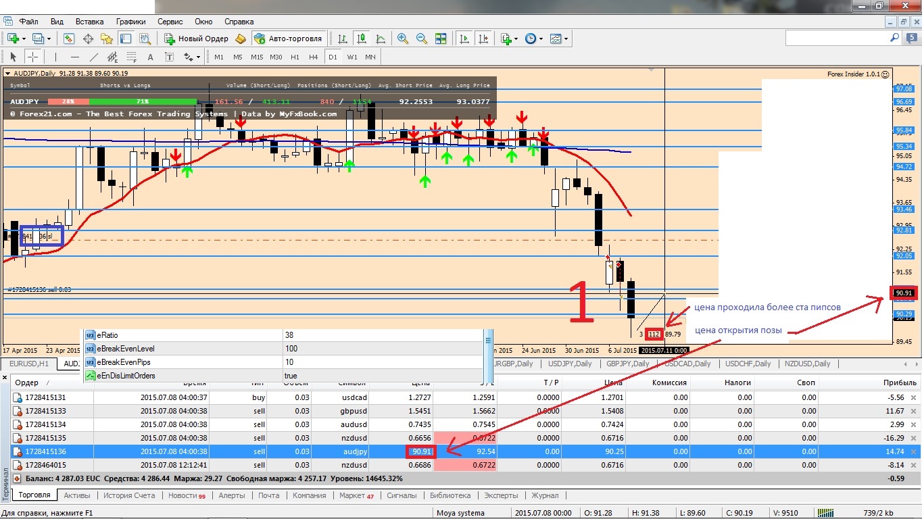Click the search magnifier icon
Viewport: 922px width, 519px height.
895,39
